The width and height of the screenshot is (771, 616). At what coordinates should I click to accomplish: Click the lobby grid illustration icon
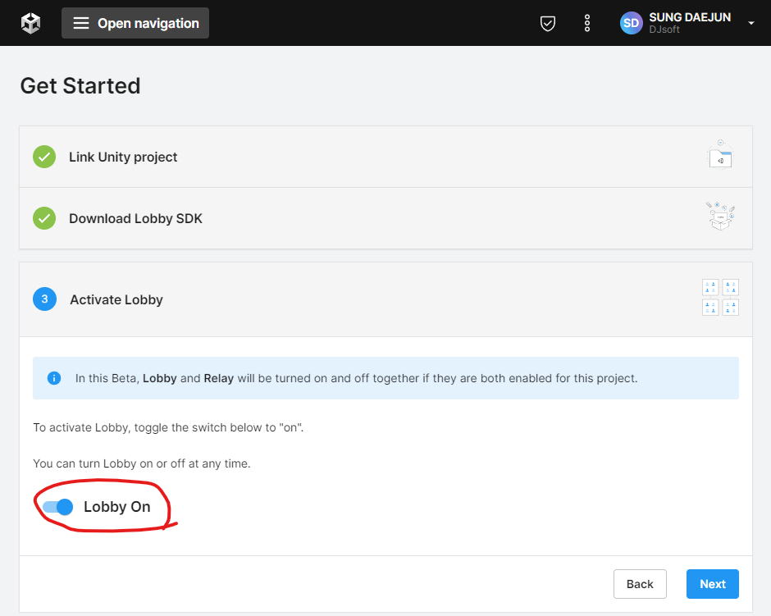tap(720, 297)
